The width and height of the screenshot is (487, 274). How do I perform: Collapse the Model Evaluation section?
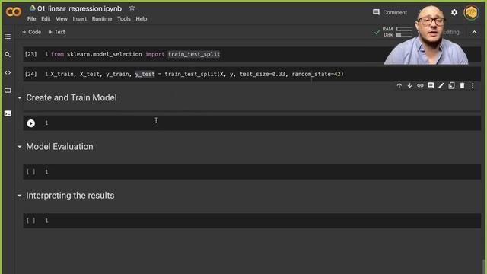[20, 147]
